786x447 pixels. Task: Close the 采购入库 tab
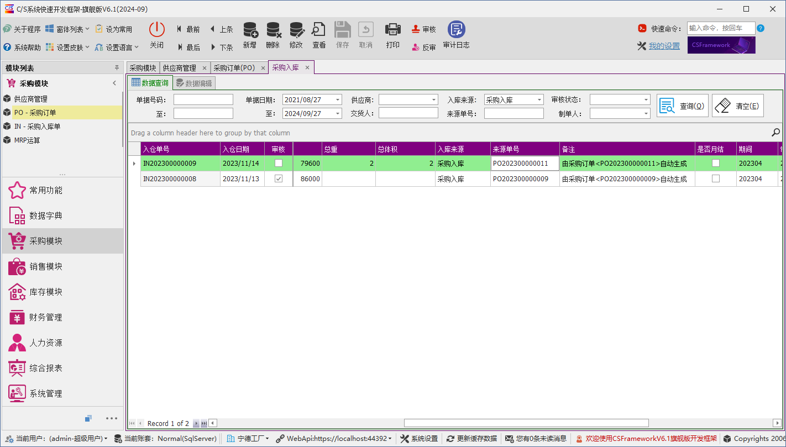pos(307,67)
